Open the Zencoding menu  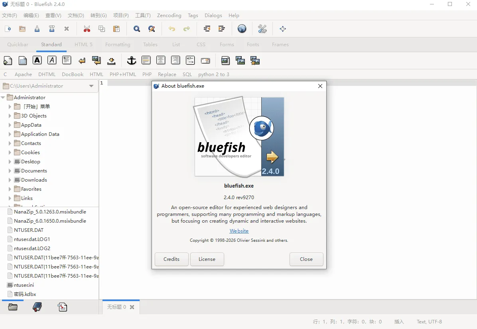tap(169, 16)
